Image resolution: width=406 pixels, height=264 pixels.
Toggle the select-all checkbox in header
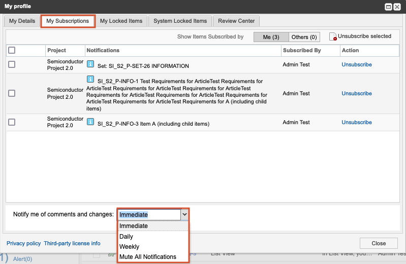(12, 50)
